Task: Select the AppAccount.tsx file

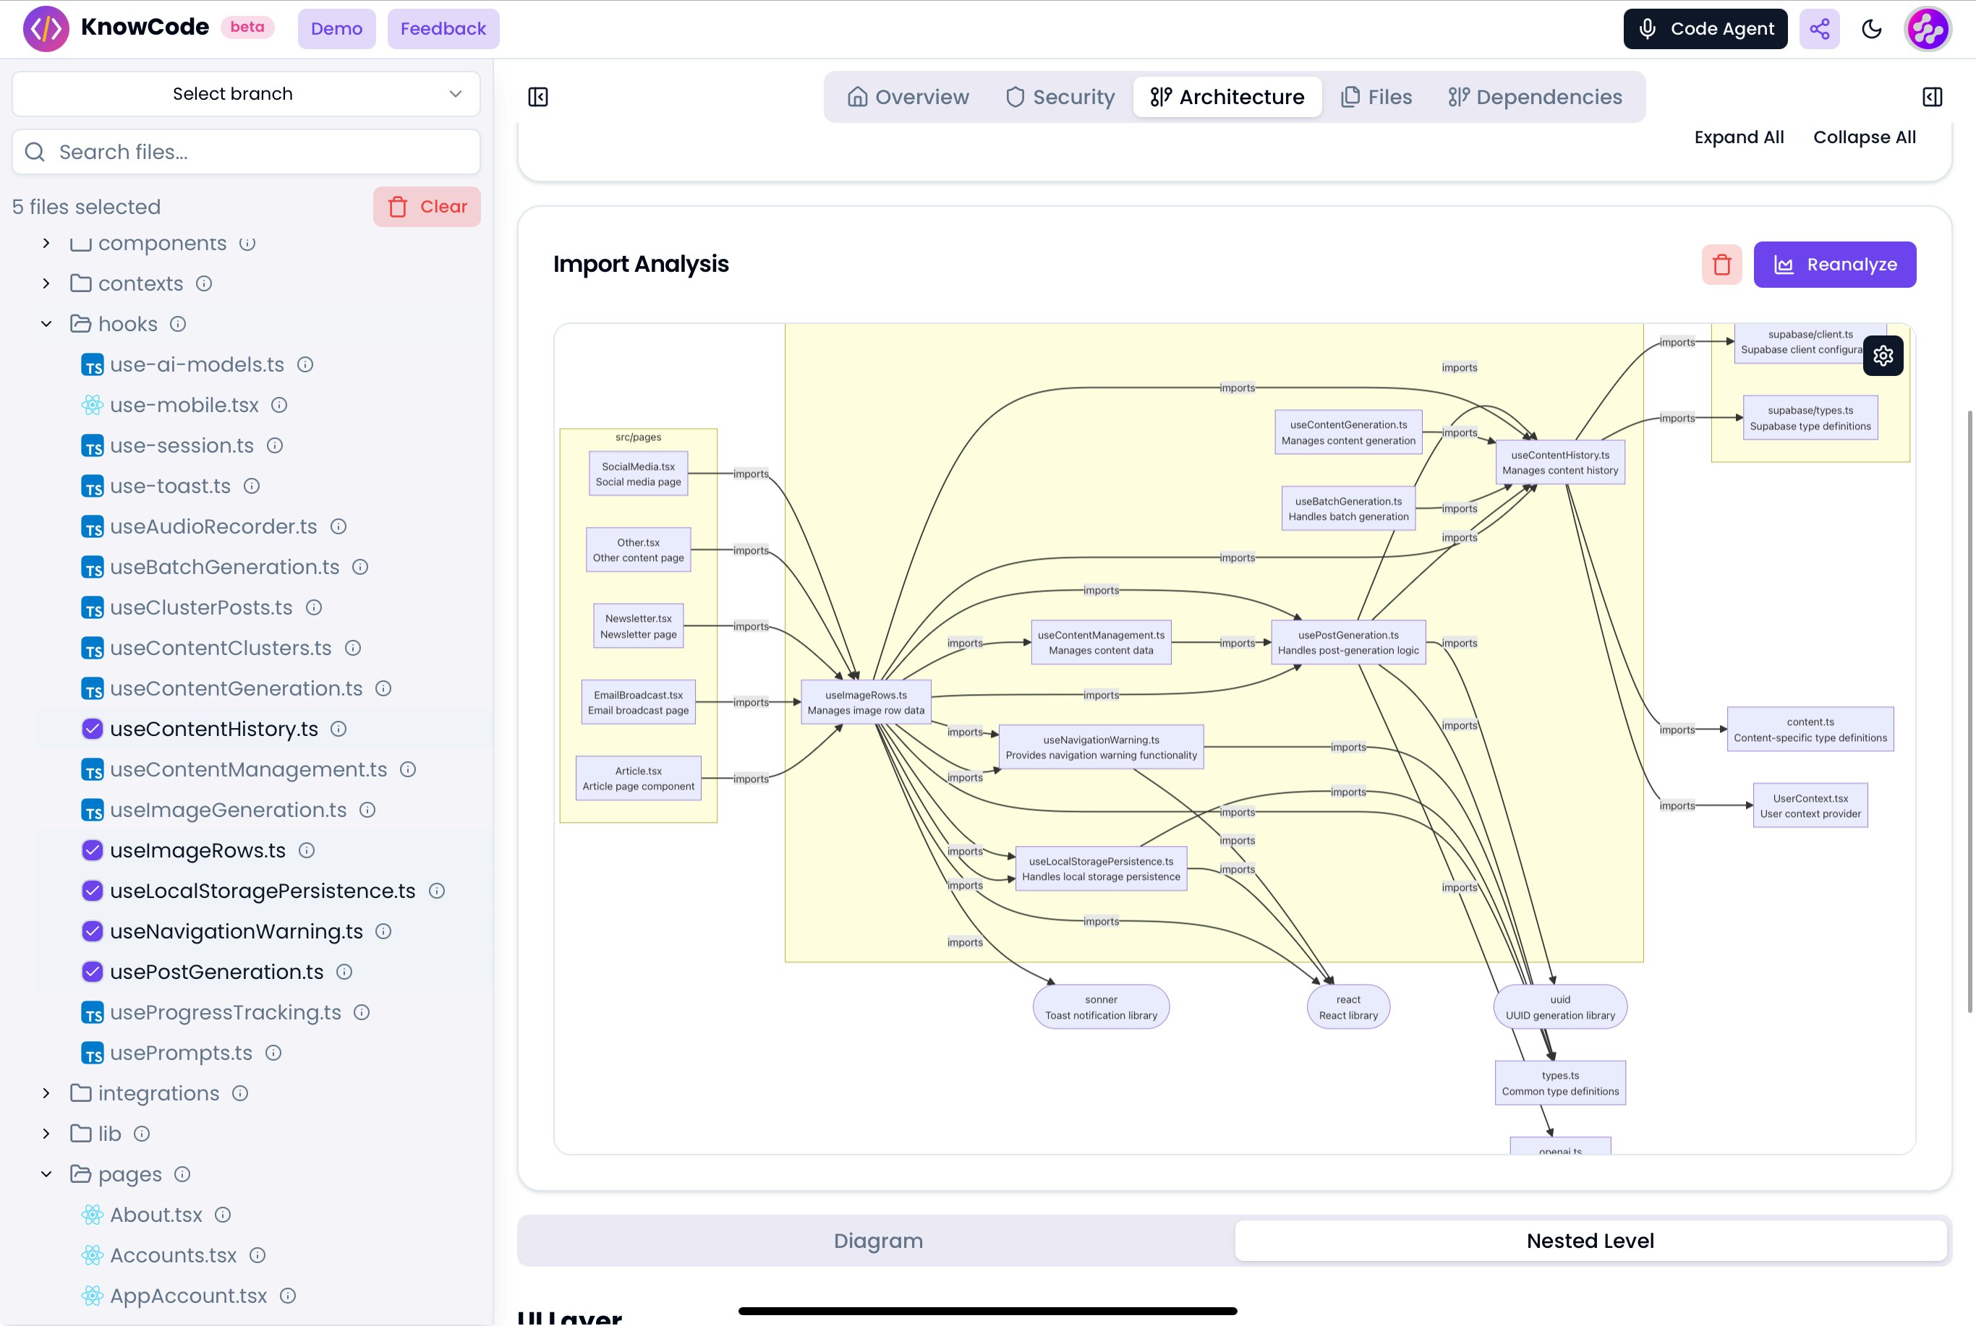Action: pyautogui.click(x=188, y=1296)
